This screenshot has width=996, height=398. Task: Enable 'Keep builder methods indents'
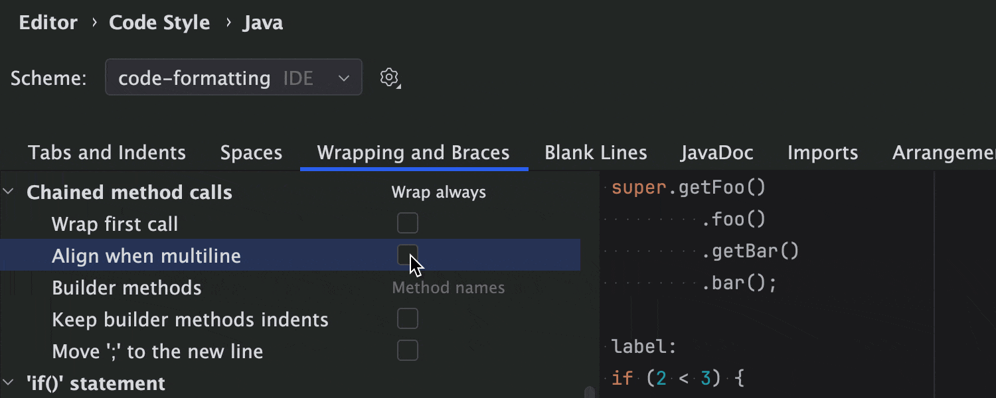(x=408, y=318)
